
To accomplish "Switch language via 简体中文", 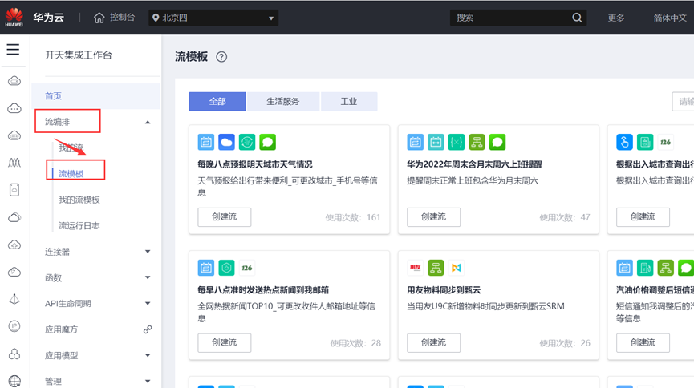I will coord(670,18).
